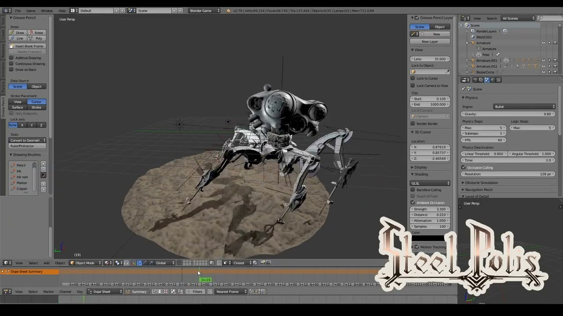The image size is (563, 316).
Task: Adjust the Ambient Occlusion Strength slider
Action: tap(430, 209)
